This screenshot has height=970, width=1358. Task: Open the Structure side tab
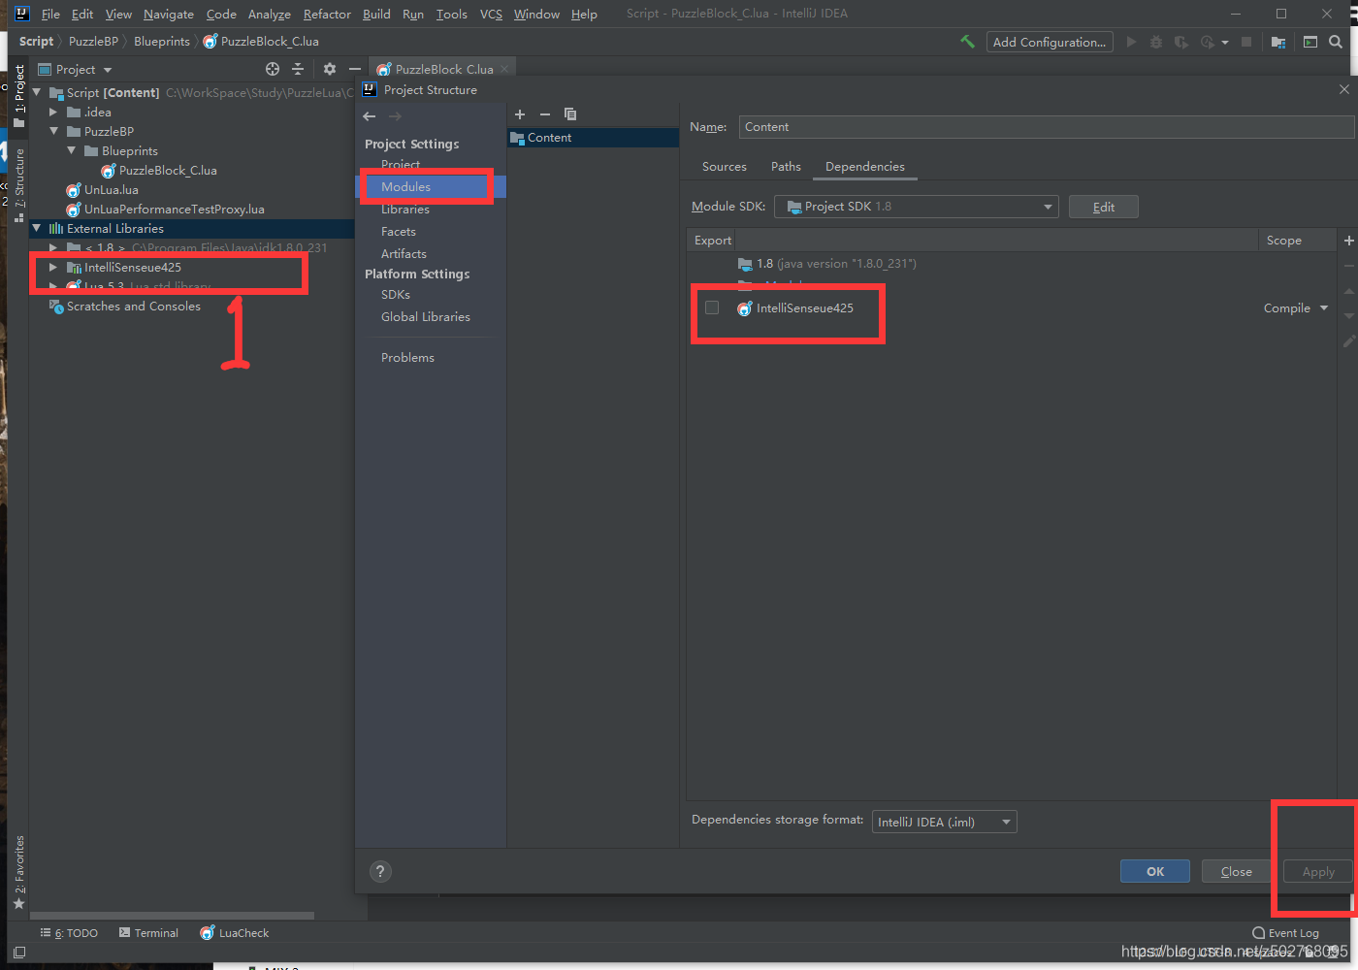point(18,185)
